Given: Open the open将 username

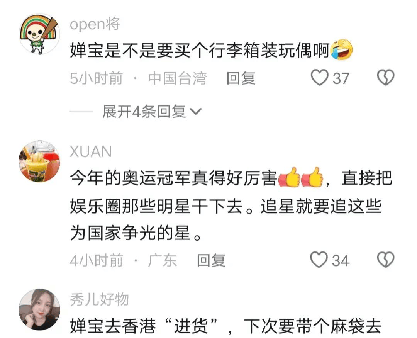Looking at the screenshot, I should coord(95,24).
